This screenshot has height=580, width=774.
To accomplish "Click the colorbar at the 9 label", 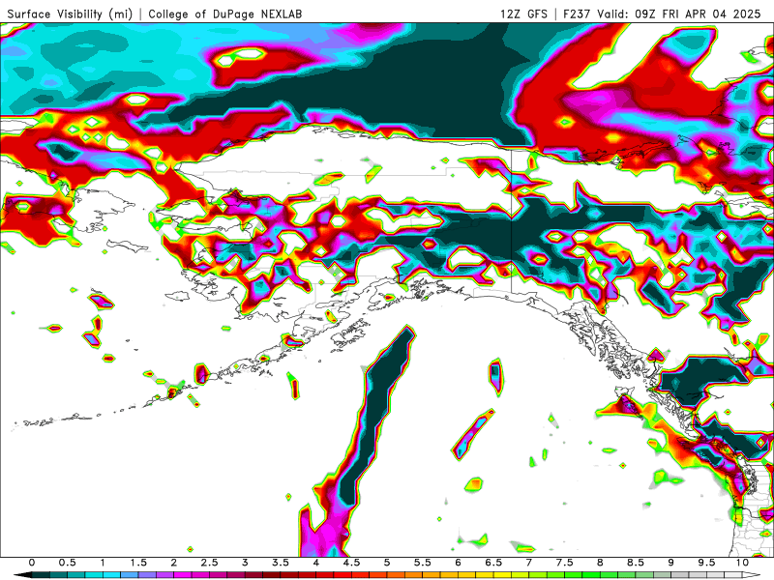I will click(x=671, y=563).
